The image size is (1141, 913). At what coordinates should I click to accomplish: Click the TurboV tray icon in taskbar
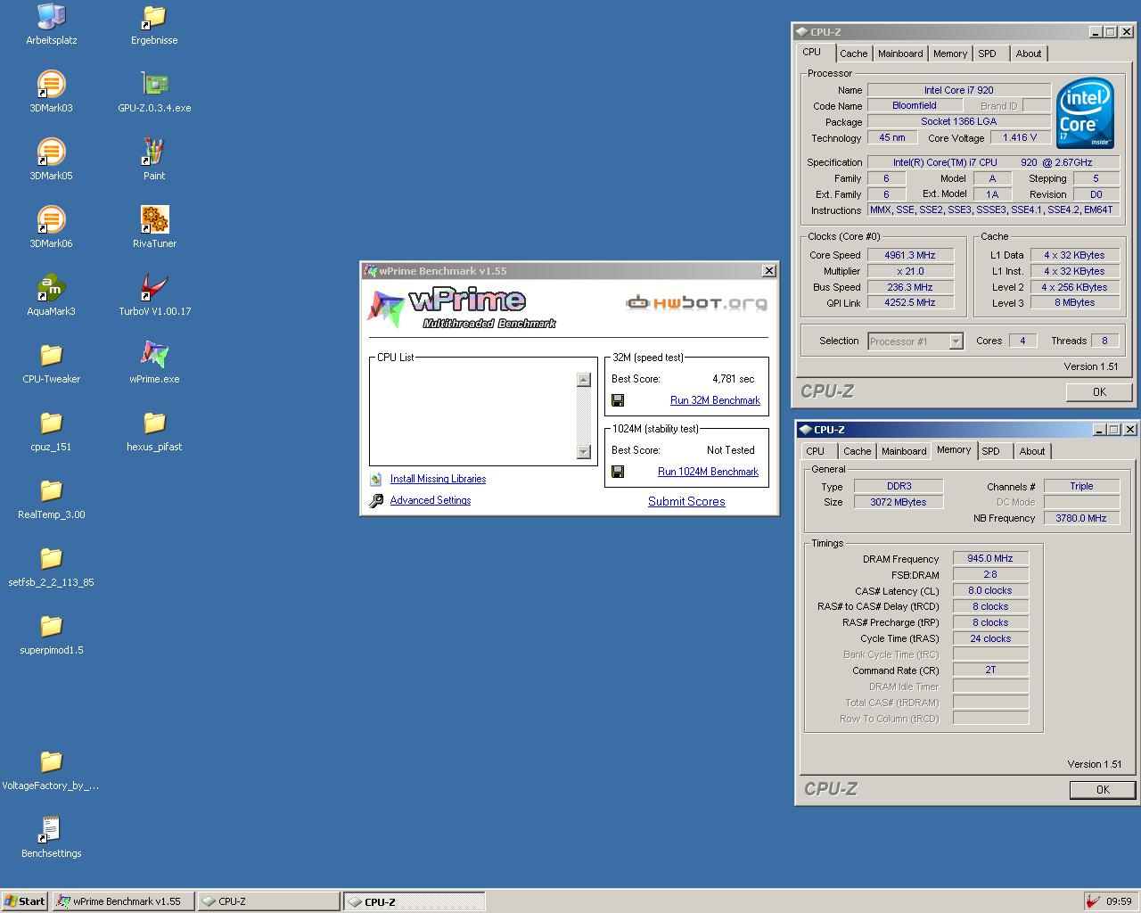tap(1093, 901)
